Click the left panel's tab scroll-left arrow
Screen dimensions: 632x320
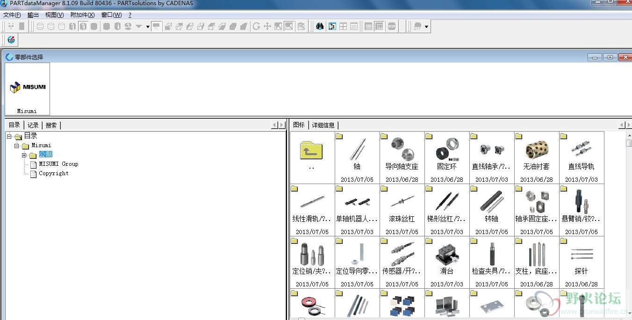pyautogui.click(x=275, y=125)
